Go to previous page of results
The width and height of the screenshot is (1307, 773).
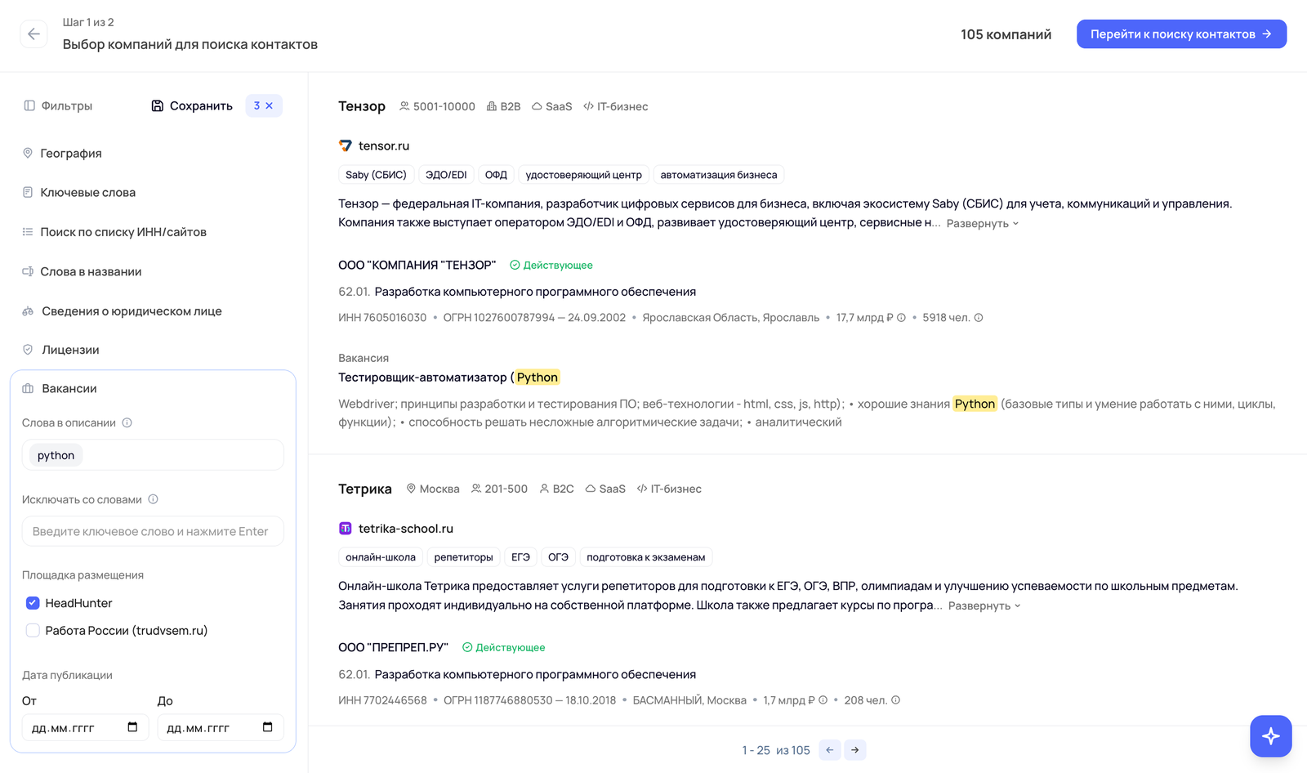[830, 750]
